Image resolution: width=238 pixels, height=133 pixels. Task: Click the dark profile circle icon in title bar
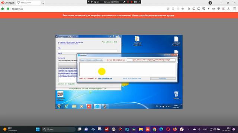tap(210, 3)
